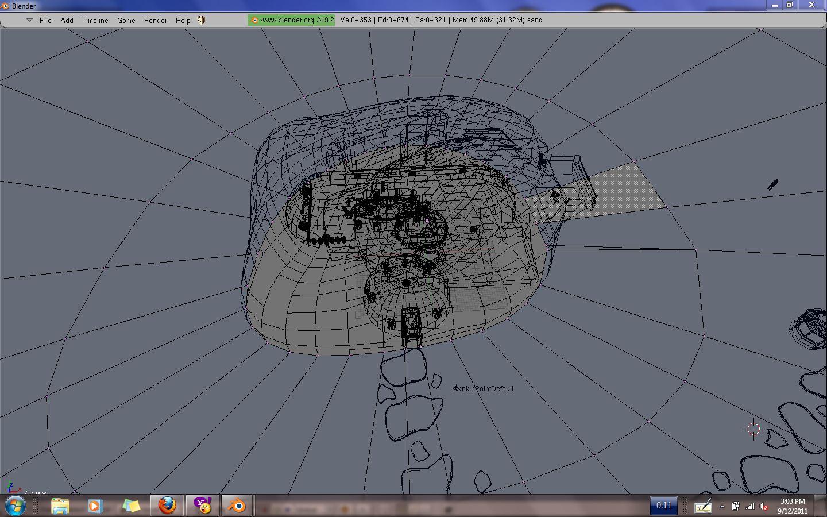This screenshot has width=827, height=517.
Task: Open the File menu
Action: click(x=45, y=20)
